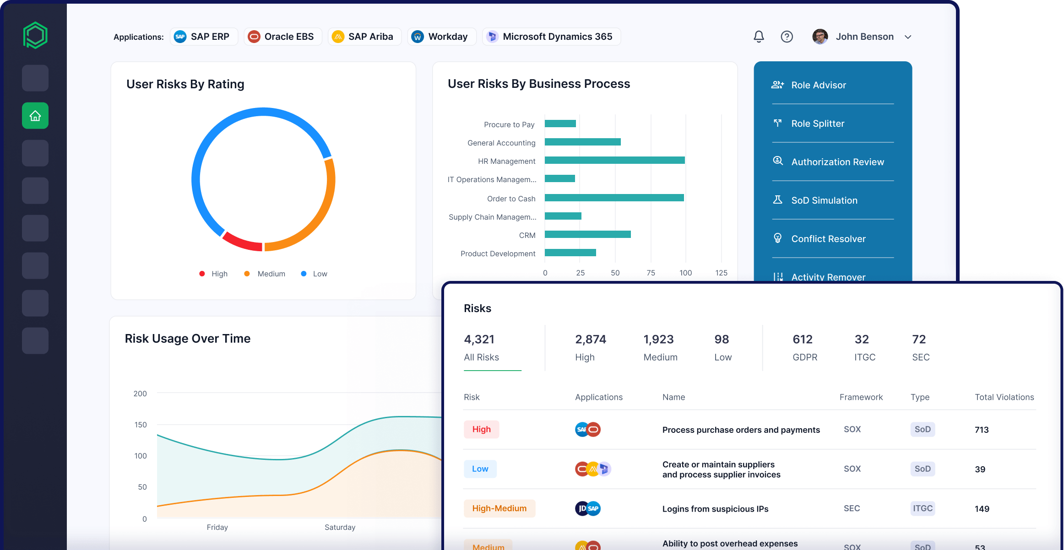Click the Conflict Resolver lightbulb icon
The height and width of the screenshot is (550, 1064).
click(x=777, y=238)
